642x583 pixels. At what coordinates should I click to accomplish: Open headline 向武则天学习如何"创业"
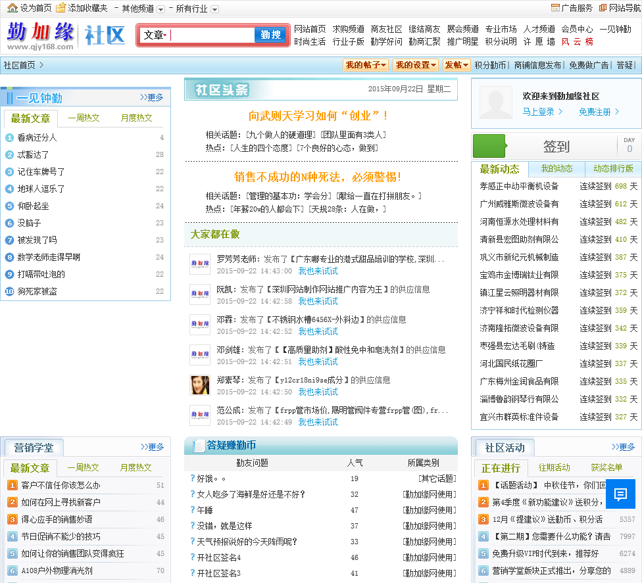(x=319, y=116)
